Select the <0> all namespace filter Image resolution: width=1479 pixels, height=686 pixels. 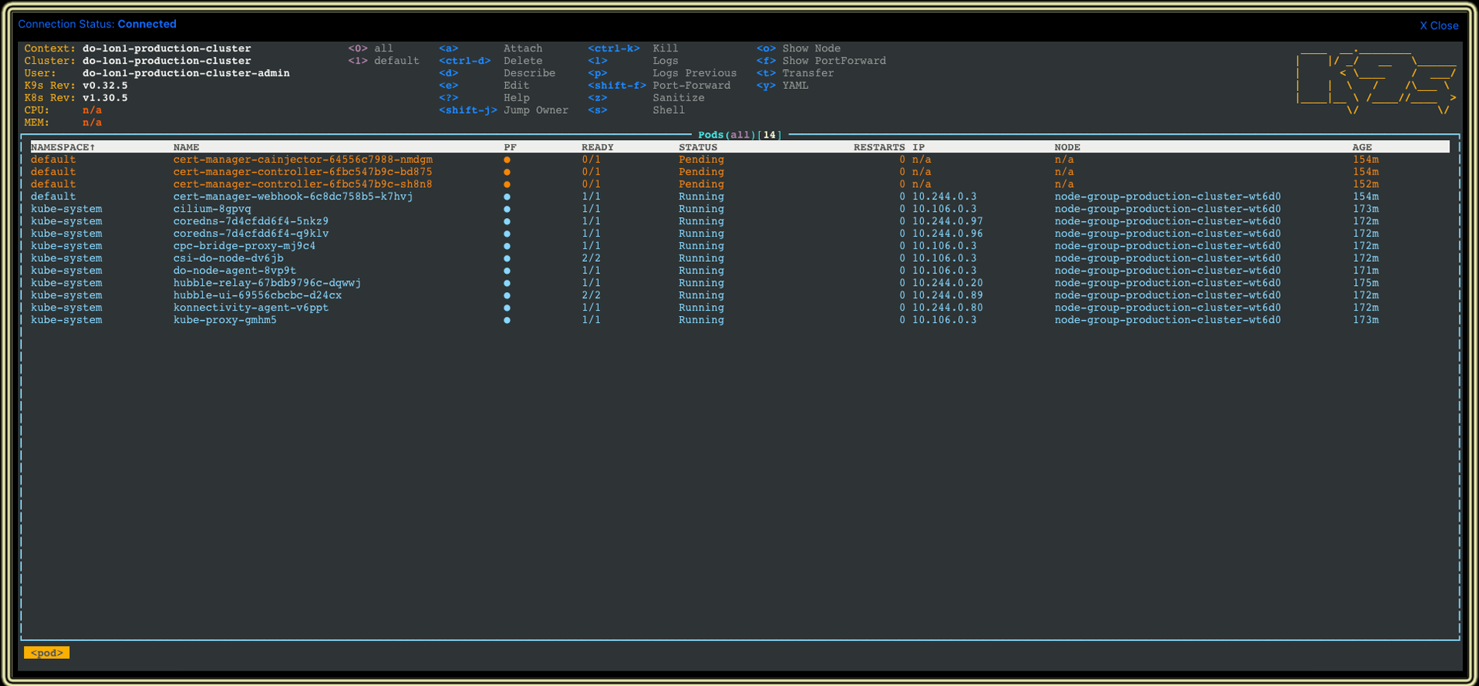tap(371, 48)
